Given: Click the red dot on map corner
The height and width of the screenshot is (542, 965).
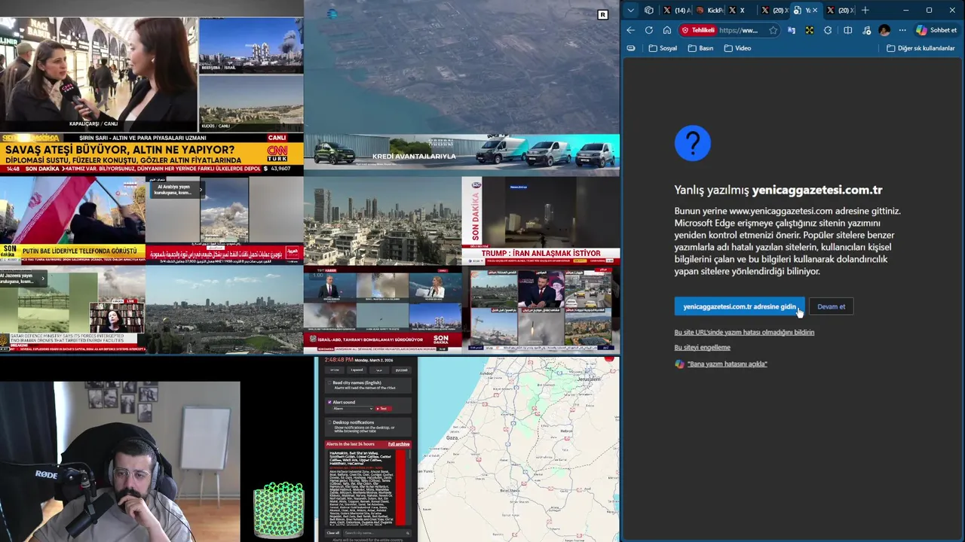Looking at the screenshot, I should click(609, 358).
